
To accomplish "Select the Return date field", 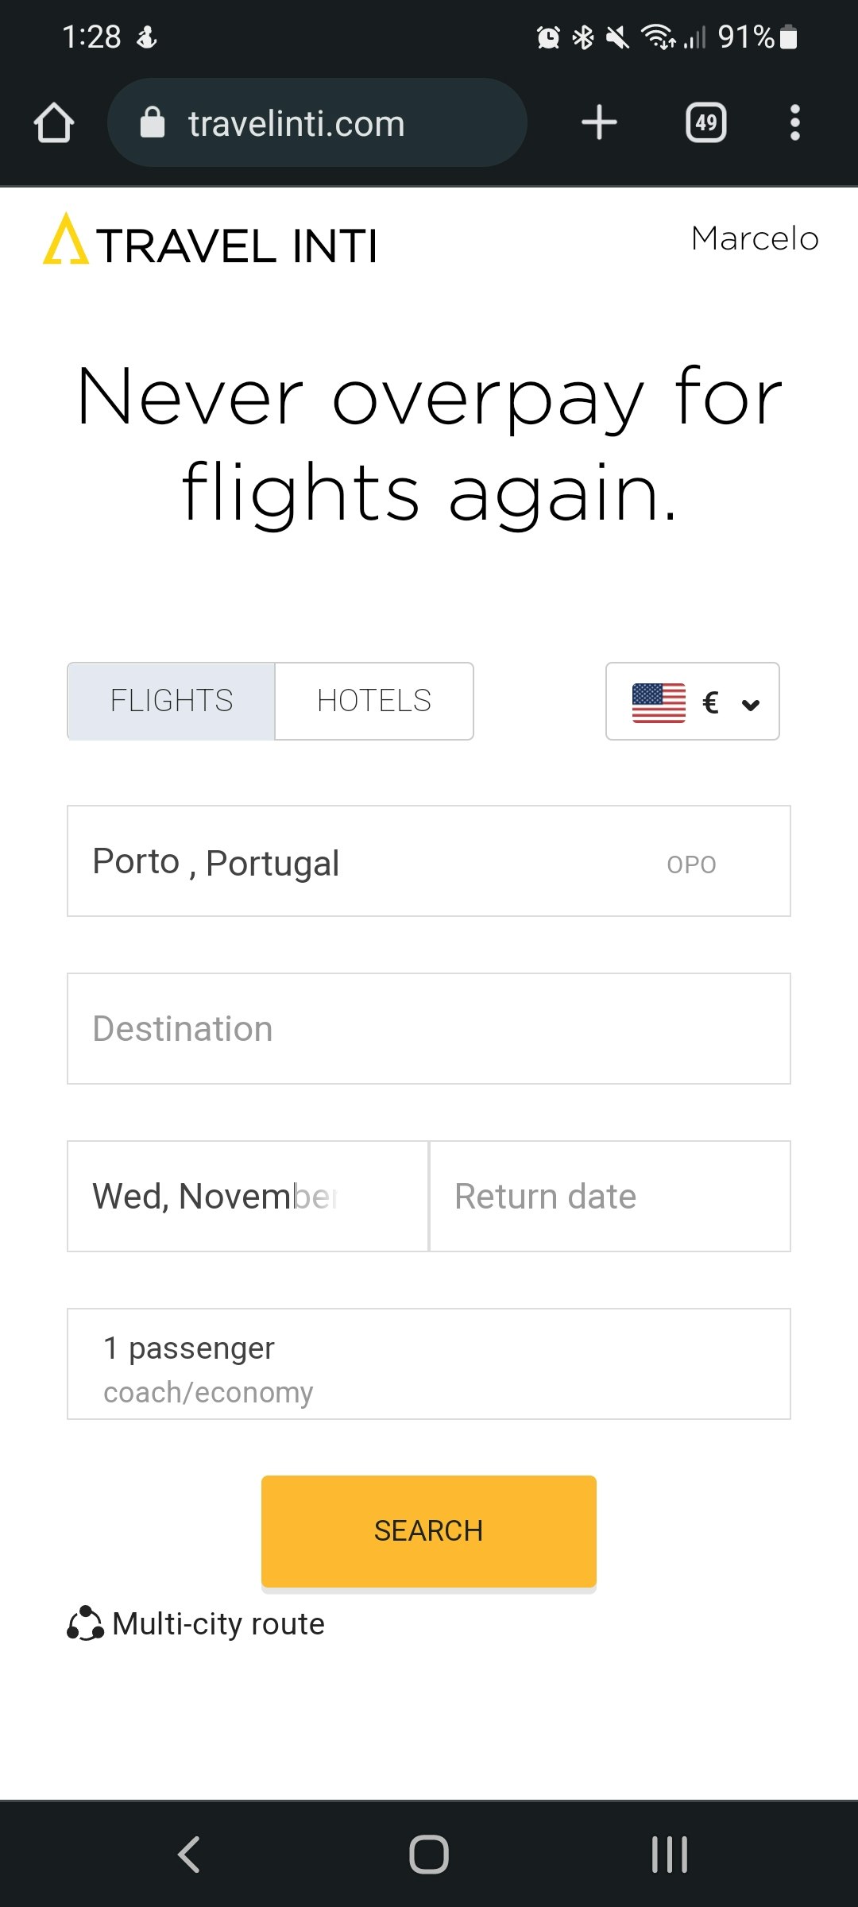I will [x=610, y=1196].
